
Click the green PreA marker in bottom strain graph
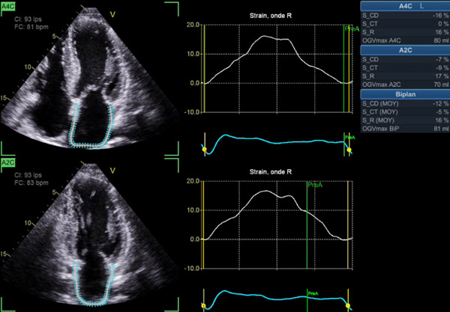(314, 184)
